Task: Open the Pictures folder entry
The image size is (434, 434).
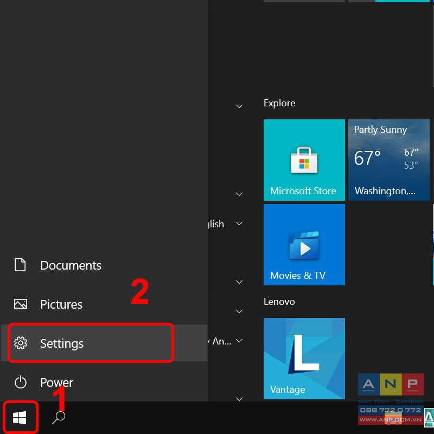Action: (104, 304)
